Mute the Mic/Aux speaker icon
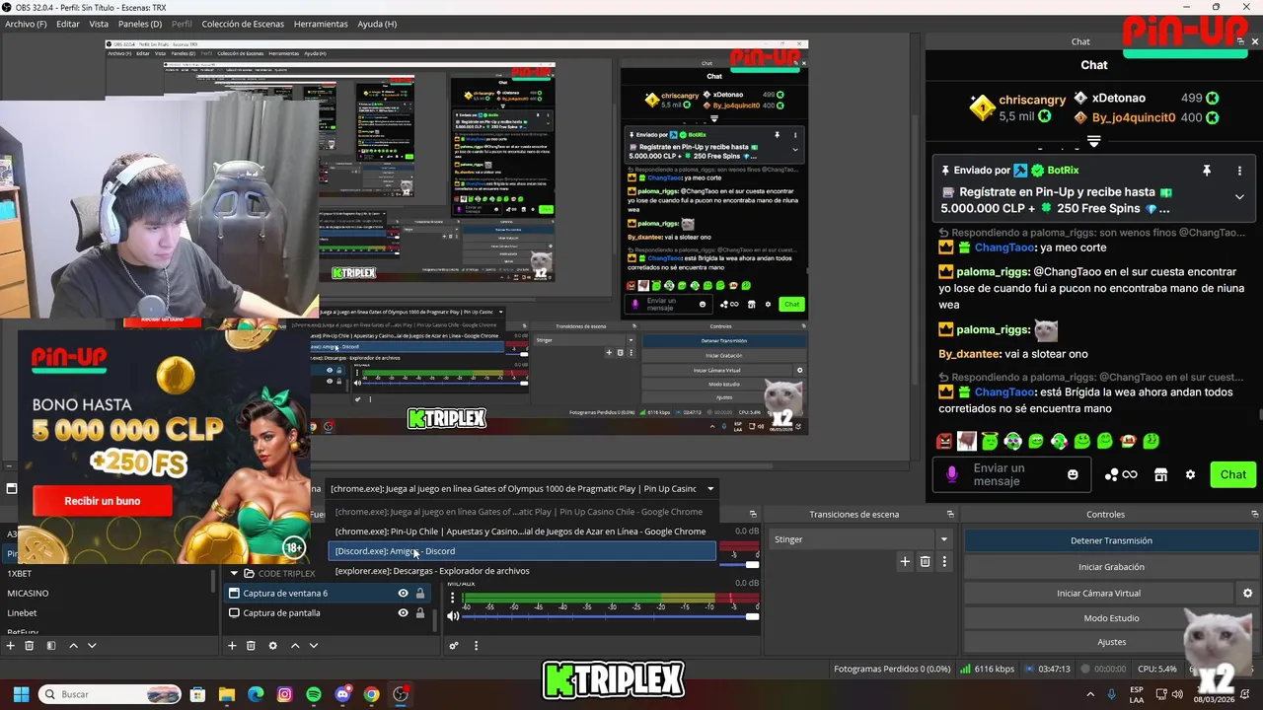Viewport: 1263px width, 710px height. pos(454,616)
